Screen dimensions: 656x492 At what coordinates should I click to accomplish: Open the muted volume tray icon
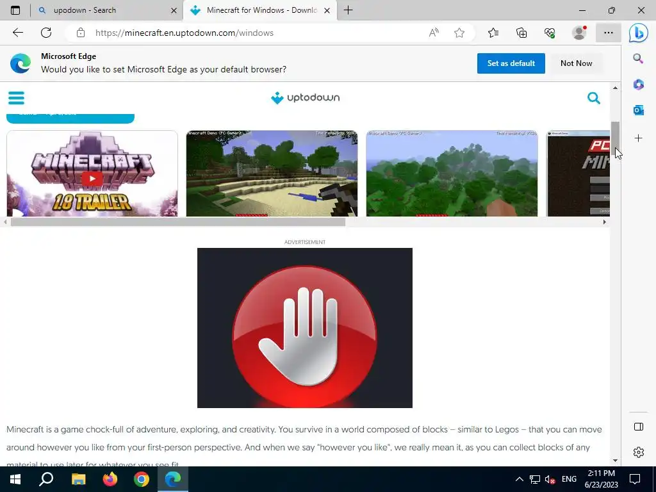point(550,479)
